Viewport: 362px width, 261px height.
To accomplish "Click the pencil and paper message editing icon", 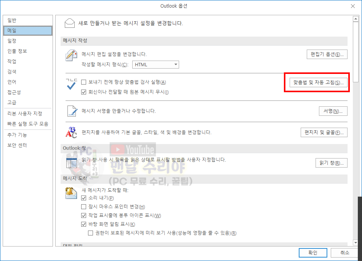I will pyautogui.click(x=71, y=55).
